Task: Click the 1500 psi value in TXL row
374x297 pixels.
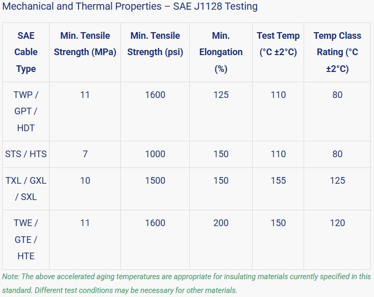Action: [x=155, y=181]
